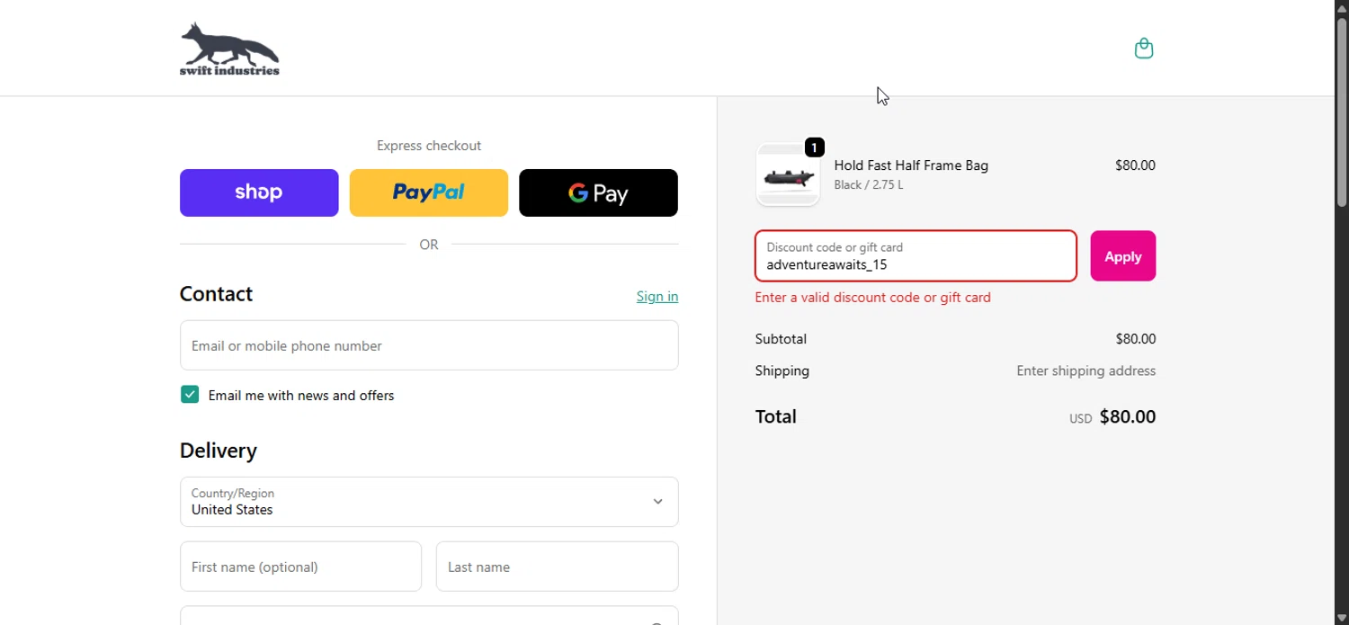
Task: Click the scrollbar down arrow
Action: pyautogui.click(x=1342, y=618)
